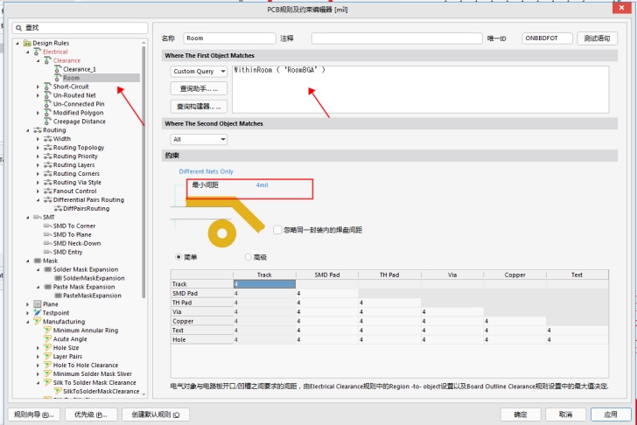Select the Room clearance rule
637x425 pixels.
(x=71, y=78)
